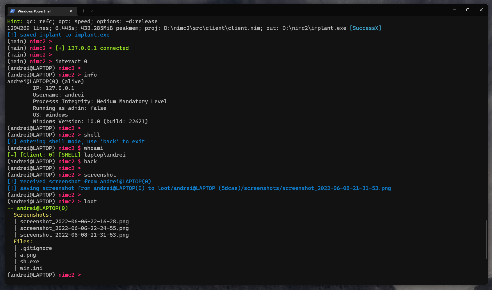The image size is (492, 290).
Task: Click the "received screenshot from andrei@LAPTOP(0)" line
Action: [x=79, y=182]
